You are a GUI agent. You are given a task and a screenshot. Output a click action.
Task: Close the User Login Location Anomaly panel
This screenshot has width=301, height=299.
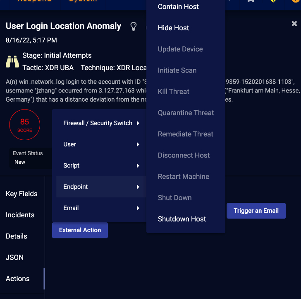[294, 24]
